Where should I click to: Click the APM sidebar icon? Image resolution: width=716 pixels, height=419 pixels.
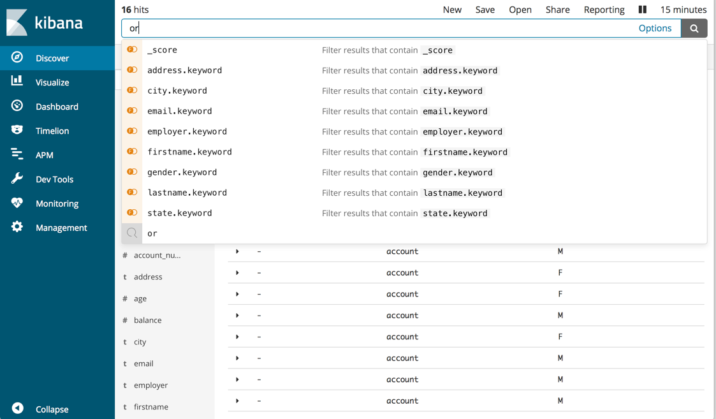(x=17, y=154)
